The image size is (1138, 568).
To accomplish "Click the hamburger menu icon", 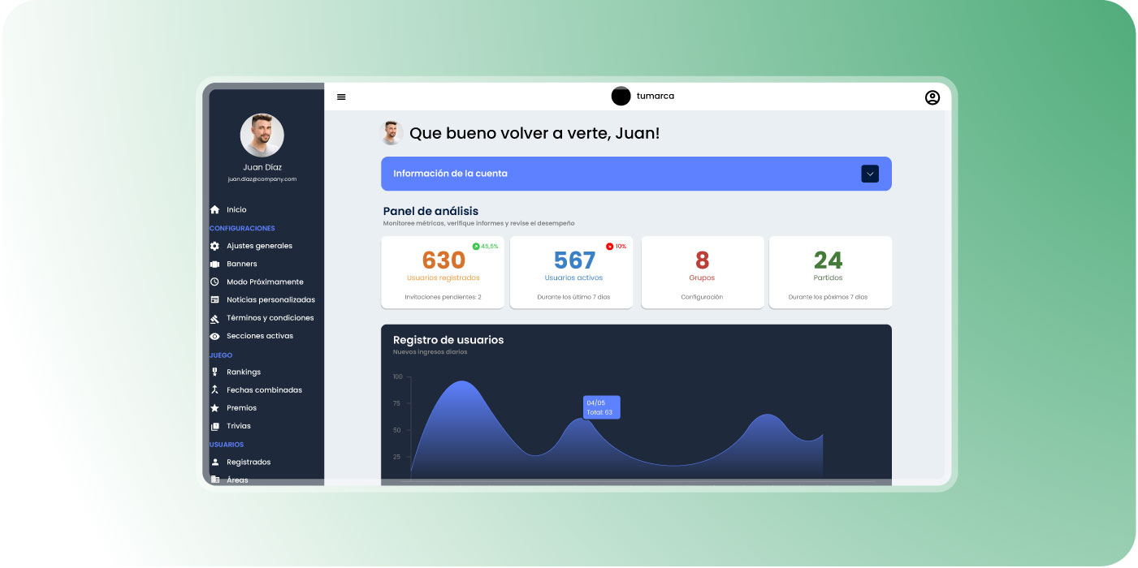I will coord(341,97).
